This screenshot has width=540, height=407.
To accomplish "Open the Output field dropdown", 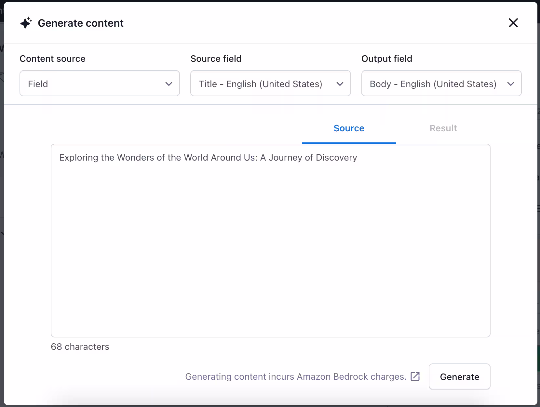I will point(441,84).
